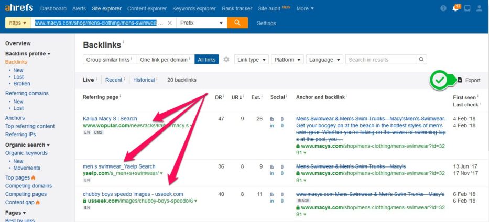This screenshot has width=489, height=222.
Task: Open 'men s swimwear_Yaelp Search' referring page
Action: [x=119, y=167]
